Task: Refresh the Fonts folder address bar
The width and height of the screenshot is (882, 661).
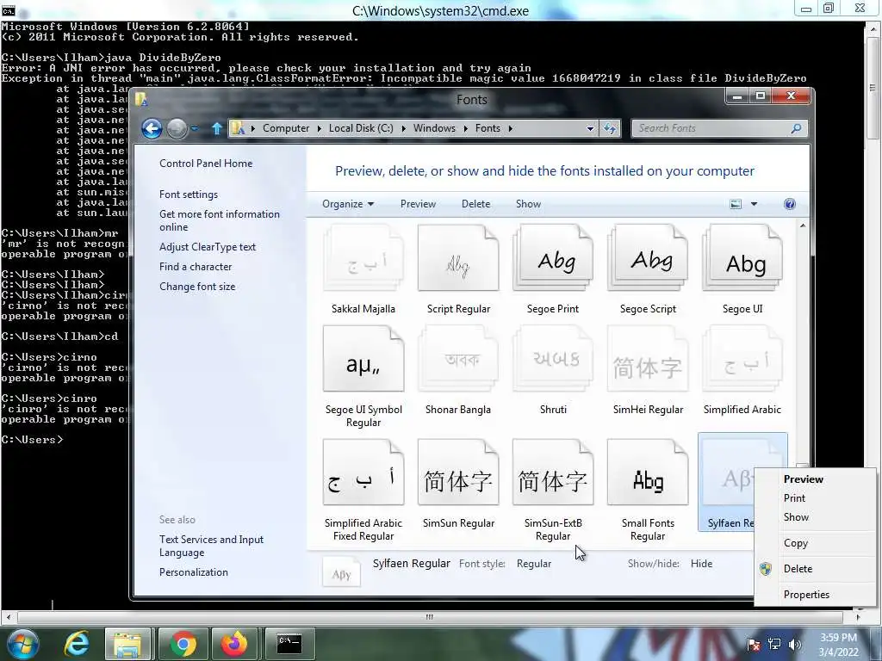Action: (x=610, y=129)
